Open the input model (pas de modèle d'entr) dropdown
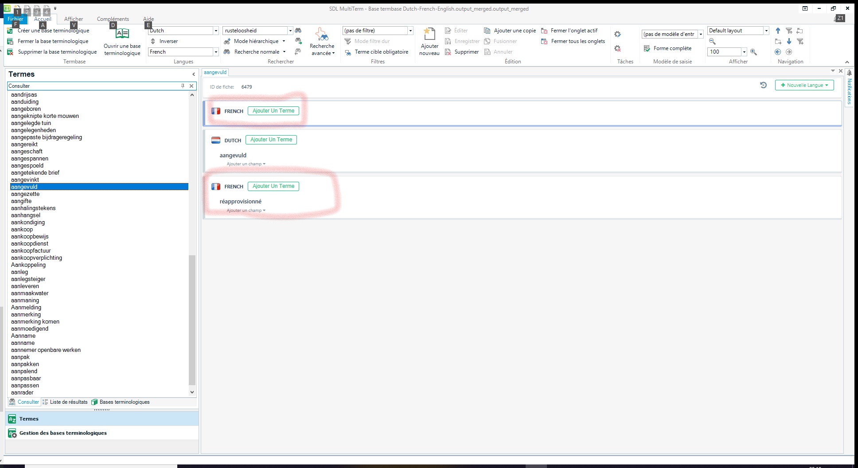Screen dimensions: 858x468 click(x=701, y=34)
